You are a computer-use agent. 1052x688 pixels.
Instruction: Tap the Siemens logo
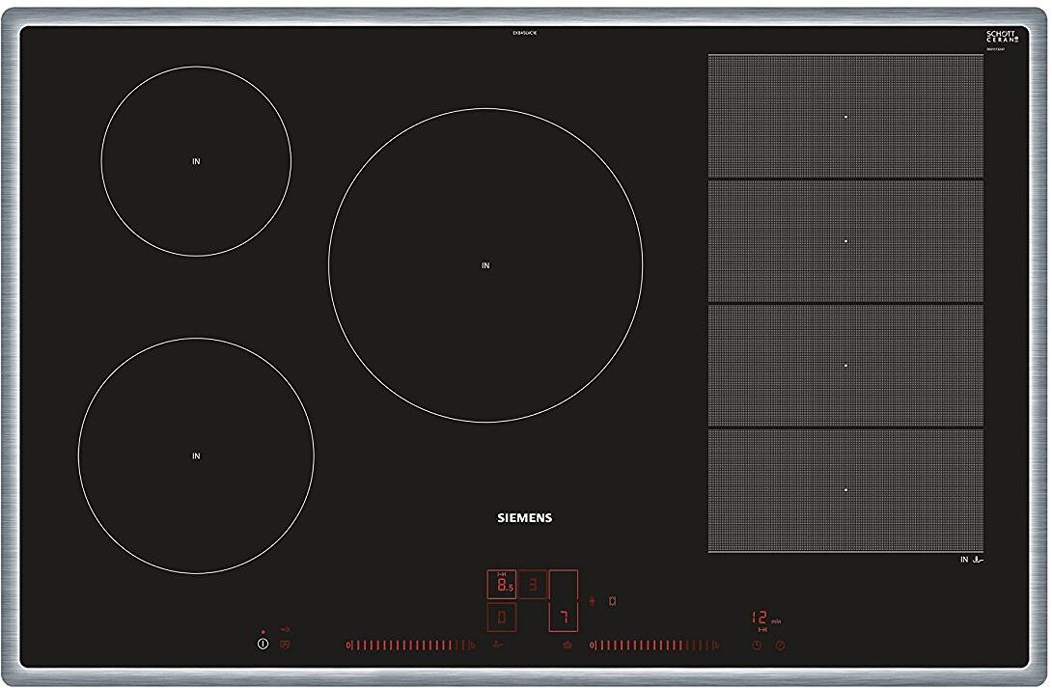(524, 517)
